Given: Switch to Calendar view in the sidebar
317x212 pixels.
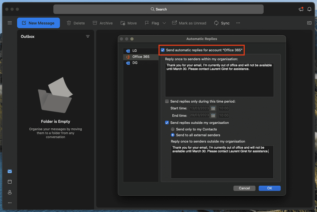Looking at the screenshot, I should pos(10,182).
